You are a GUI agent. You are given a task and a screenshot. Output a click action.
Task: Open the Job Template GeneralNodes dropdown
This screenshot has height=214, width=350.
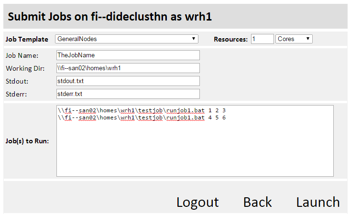tap(127, 39)
